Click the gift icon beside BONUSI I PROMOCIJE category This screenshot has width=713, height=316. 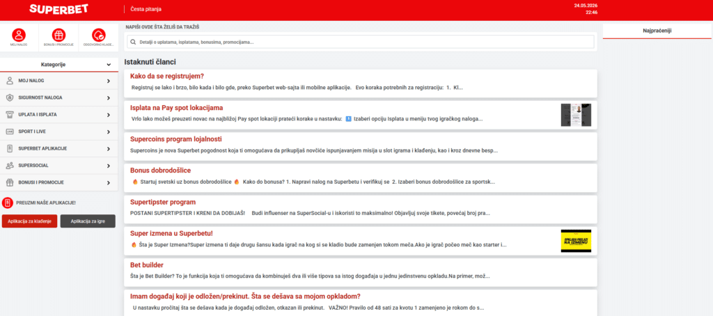(x=10, y=182)
